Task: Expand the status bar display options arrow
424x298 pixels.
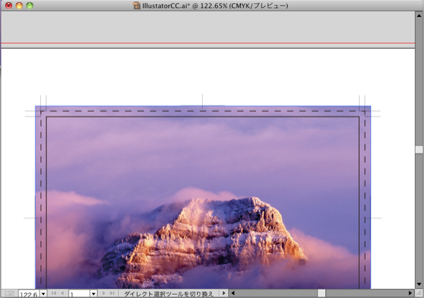Action: point(225,293)
